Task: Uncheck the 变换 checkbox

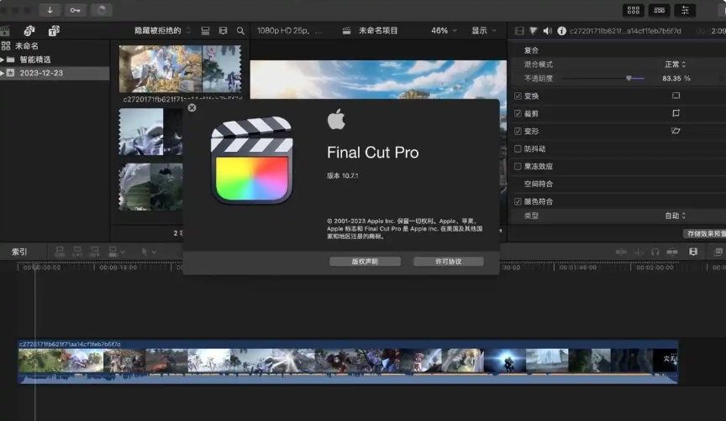Action: click(x=518, y=96)
